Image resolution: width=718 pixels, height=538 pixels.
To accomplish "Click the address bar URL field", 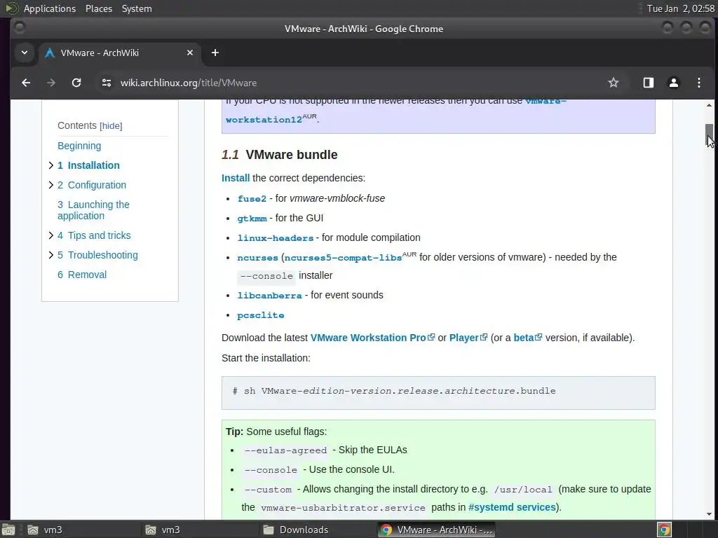I will (x=357, y=83).
